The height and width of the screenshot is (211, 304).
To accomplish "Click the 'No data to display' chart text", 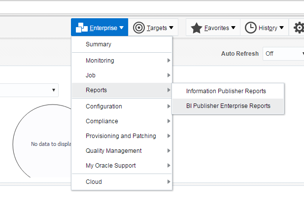I will point(51,144).
